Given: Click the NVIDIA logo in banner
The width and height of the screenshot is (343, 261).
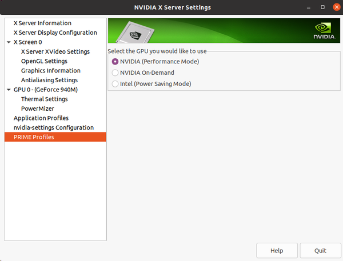Looking at the screenshot, I should coord(324,30).
